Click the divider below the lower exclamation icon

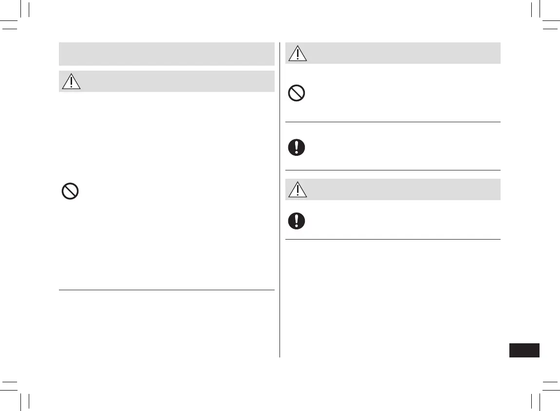[x=392, y=239]
